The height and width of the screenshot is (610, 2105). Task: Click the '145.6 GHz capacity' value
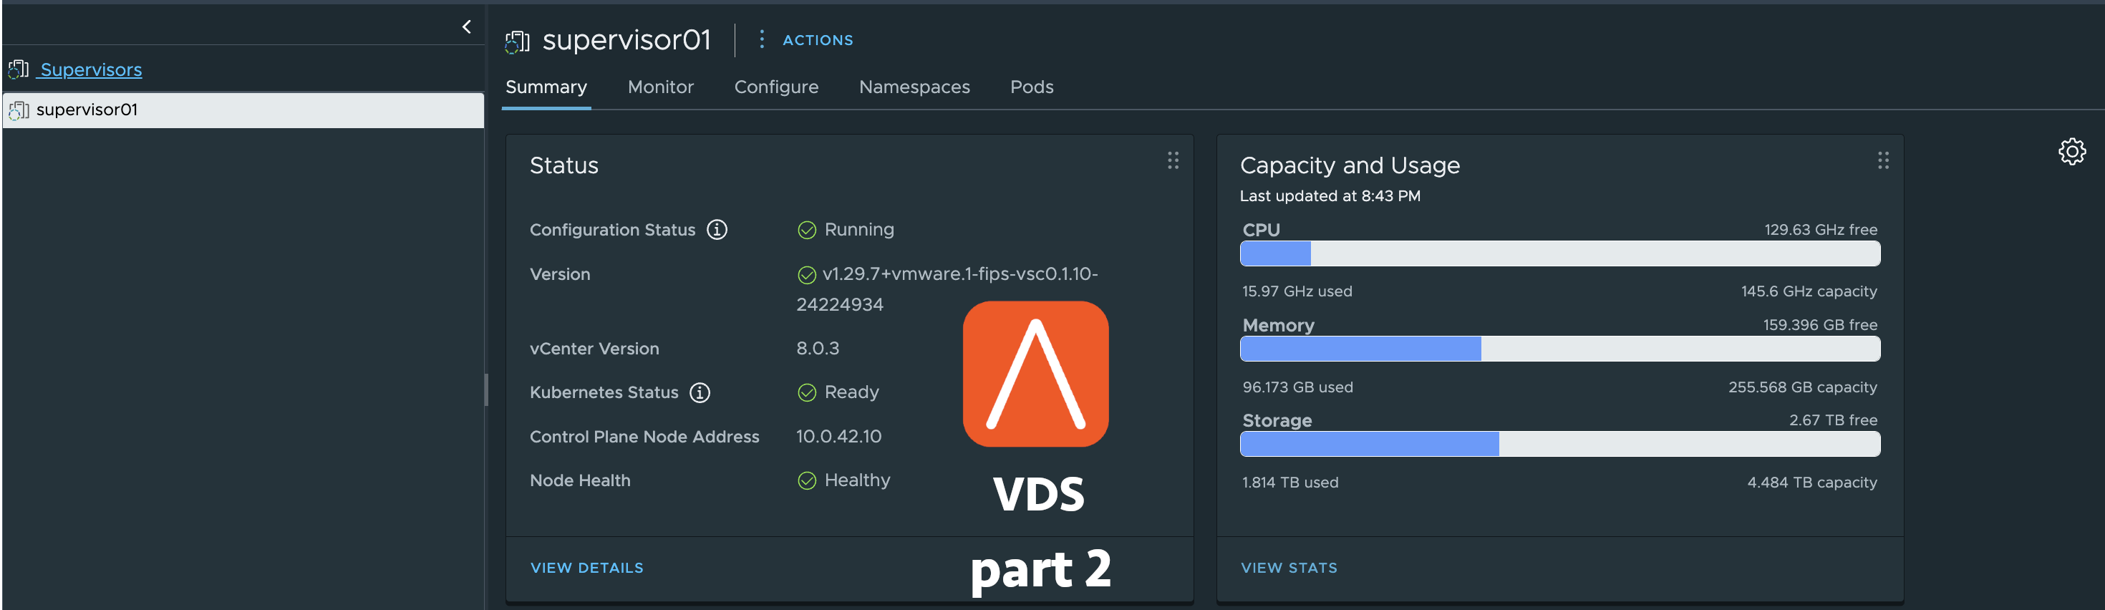pos(1809,291)
